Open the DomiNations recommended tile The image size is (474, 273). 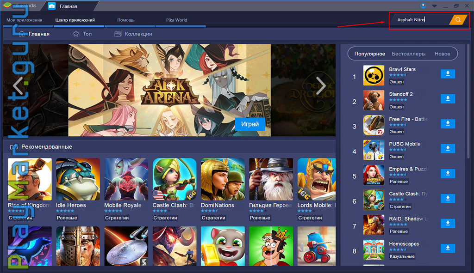tap(223, 179)
